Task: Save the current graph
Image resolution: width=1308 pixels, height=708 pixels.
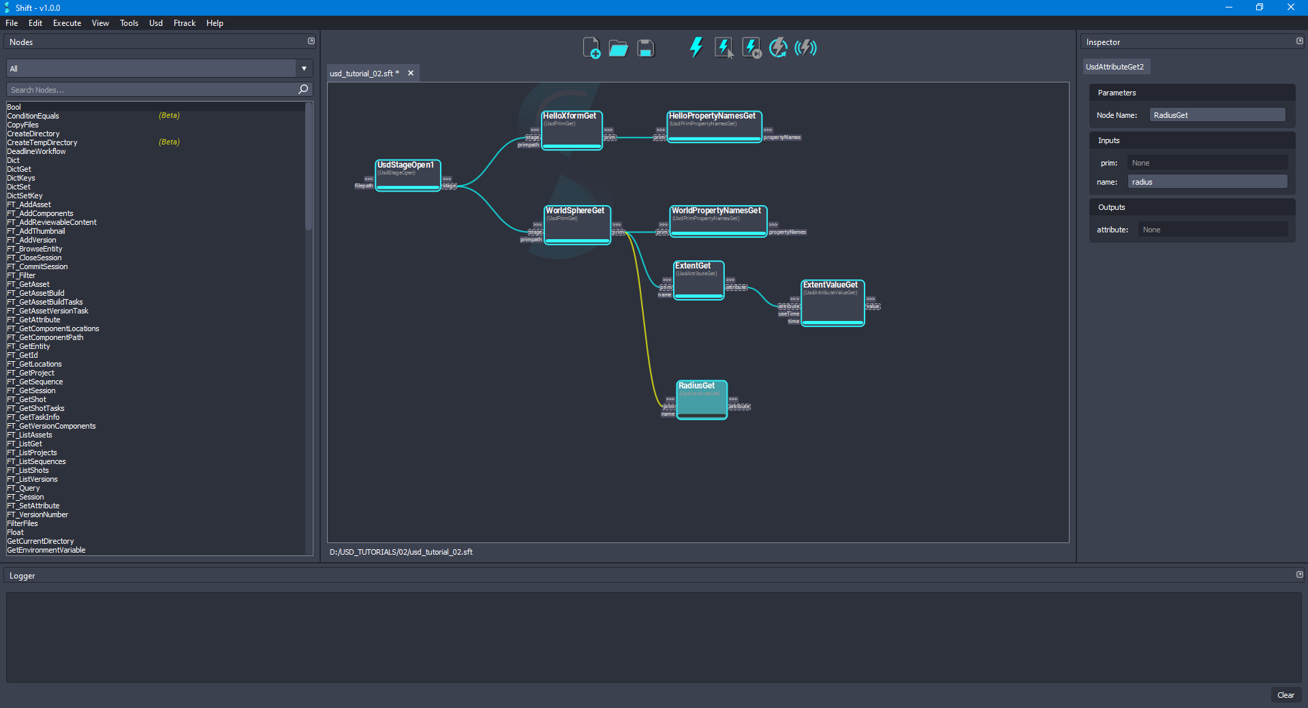Action: [x=644, y=48]
